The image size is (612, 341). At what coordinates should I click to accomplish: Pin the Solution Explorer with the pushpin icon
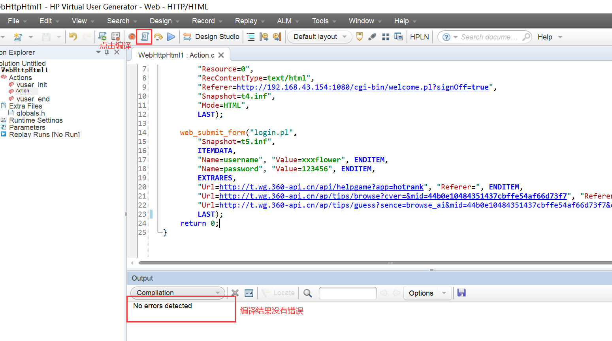pos(107,52)
